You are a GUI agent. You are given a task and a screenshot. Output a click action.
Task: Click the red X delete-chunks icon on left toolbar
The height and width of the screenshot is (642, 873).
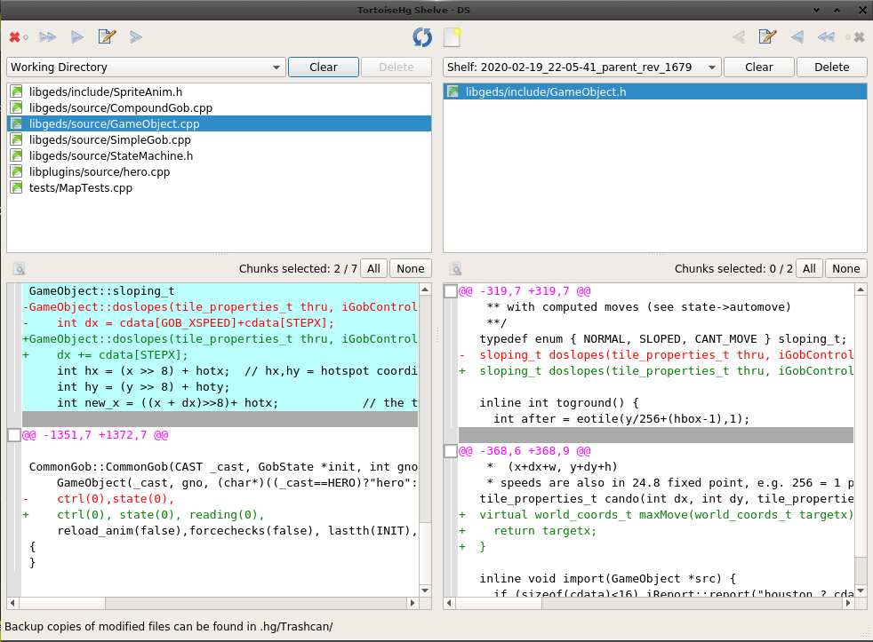point(15,37)
